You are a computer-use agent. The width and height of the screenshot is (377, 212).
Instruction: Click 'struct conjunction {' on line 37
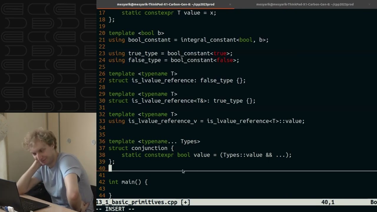pos(141,148)
